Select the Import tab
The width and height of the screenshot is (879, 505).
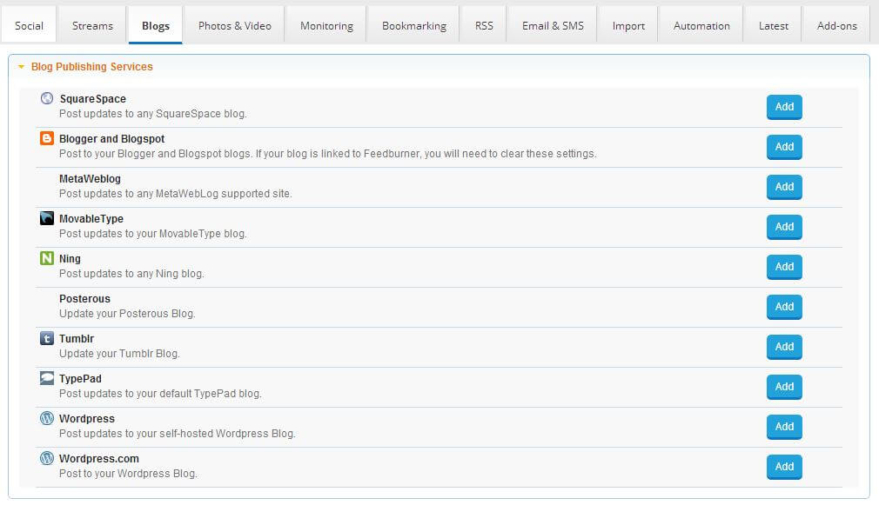628,26
